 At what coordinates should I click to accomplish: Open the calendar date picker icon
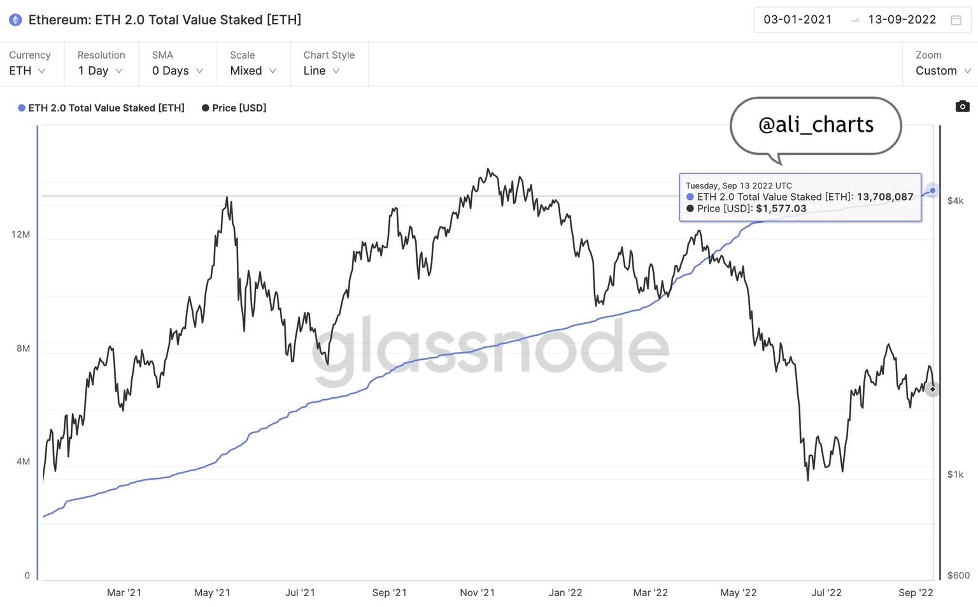[x=956, y=20]
